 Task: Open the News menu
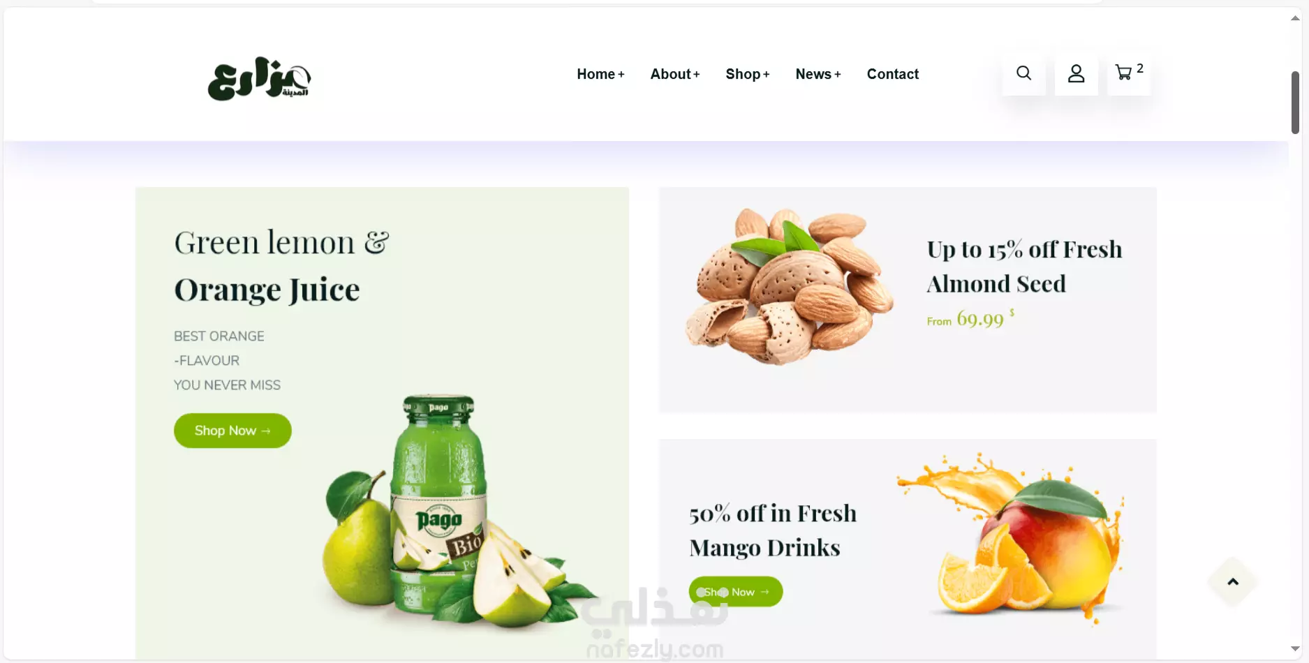click(818, 74)
